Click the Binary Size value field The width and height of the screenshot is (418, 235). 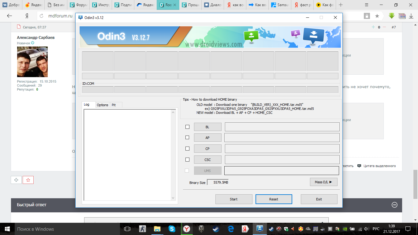coord(218,182)
